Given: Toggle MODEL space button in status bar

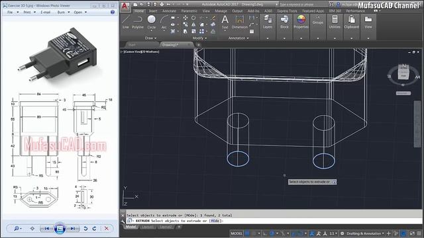Looking at the screenshot, I should tap(237, 233).
